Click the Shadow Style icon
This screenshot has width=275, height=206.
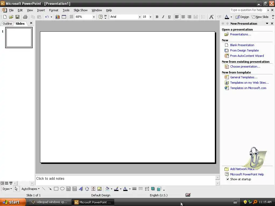153,189
